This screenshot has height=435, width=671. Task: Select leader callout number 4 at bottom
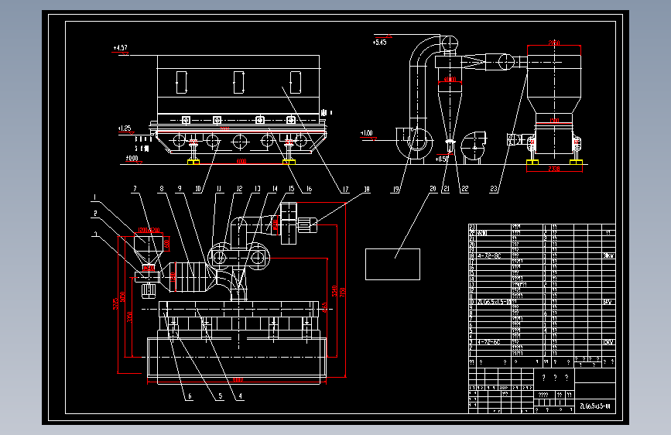tap(240, 396)
